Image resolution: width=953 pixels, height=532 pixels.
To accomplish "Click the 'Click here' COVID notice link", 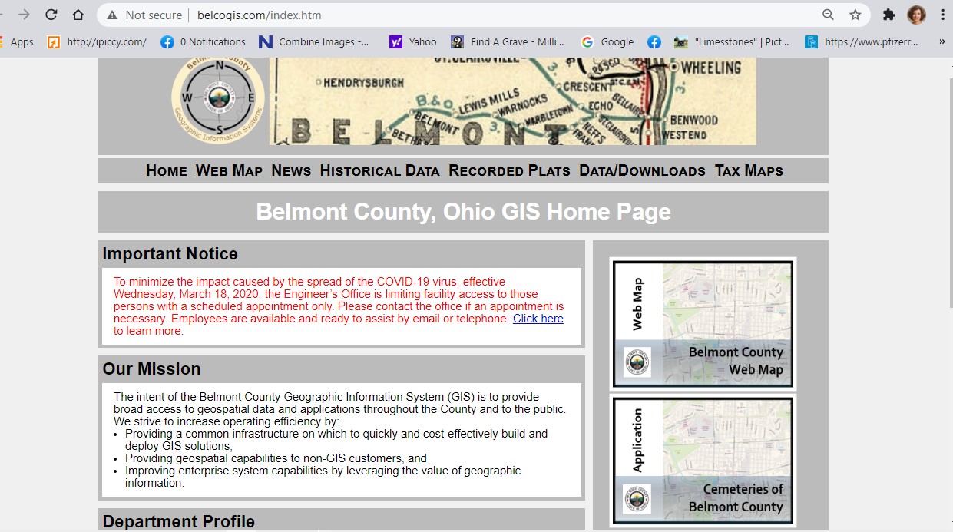I will [538, 318].
